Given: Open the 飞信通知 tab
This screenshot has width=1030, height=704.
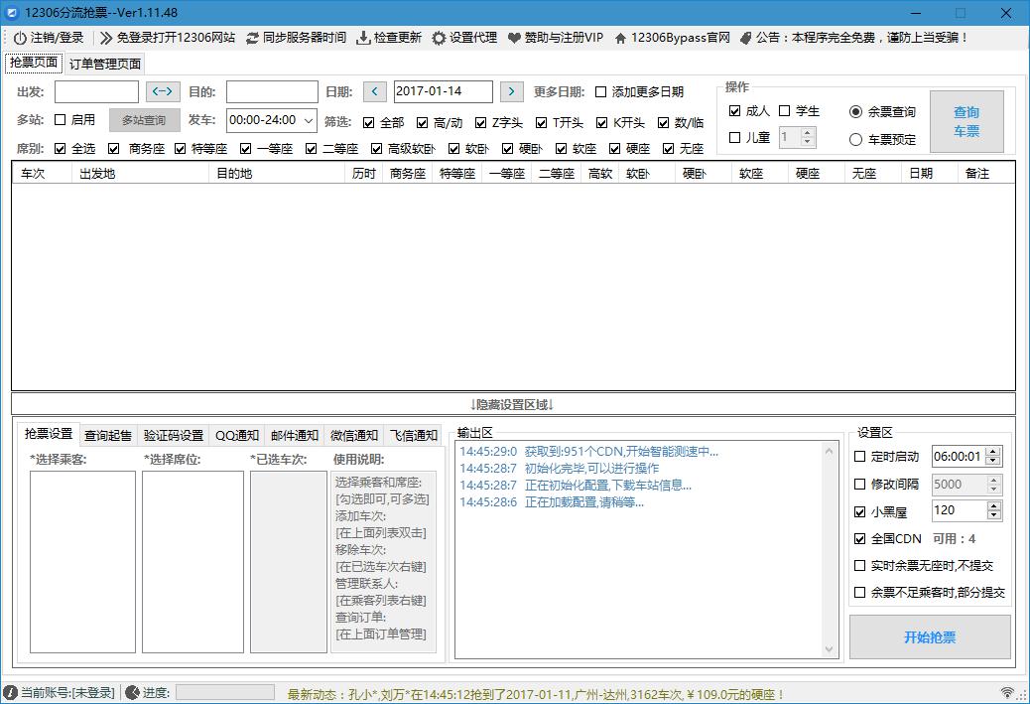Looking at the screenshot, I should (413, 435).
